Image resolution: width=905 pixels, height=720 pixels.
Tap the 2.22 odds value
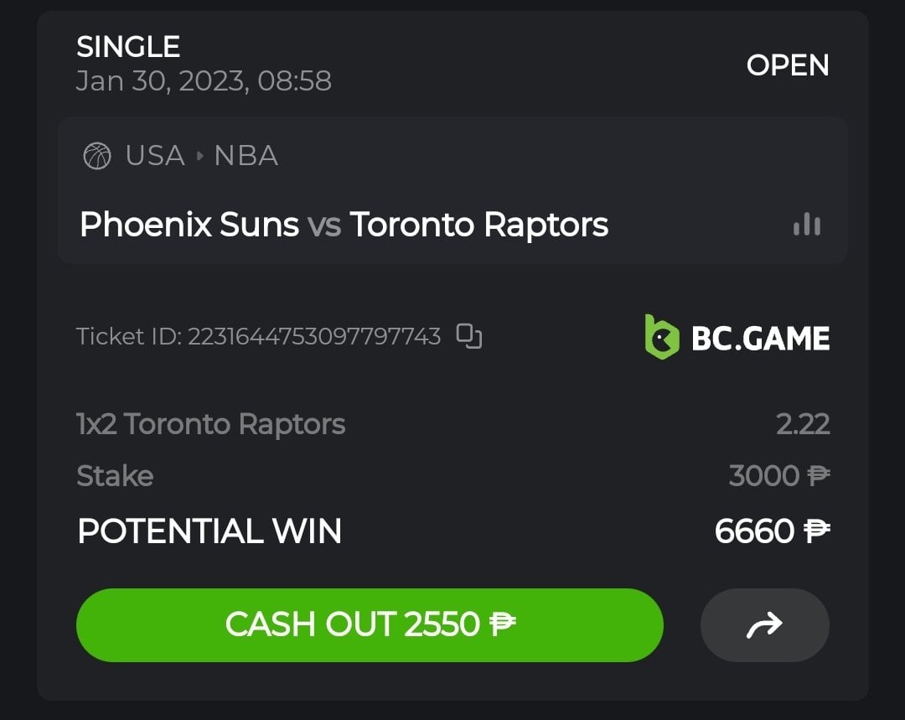point(803,424)
